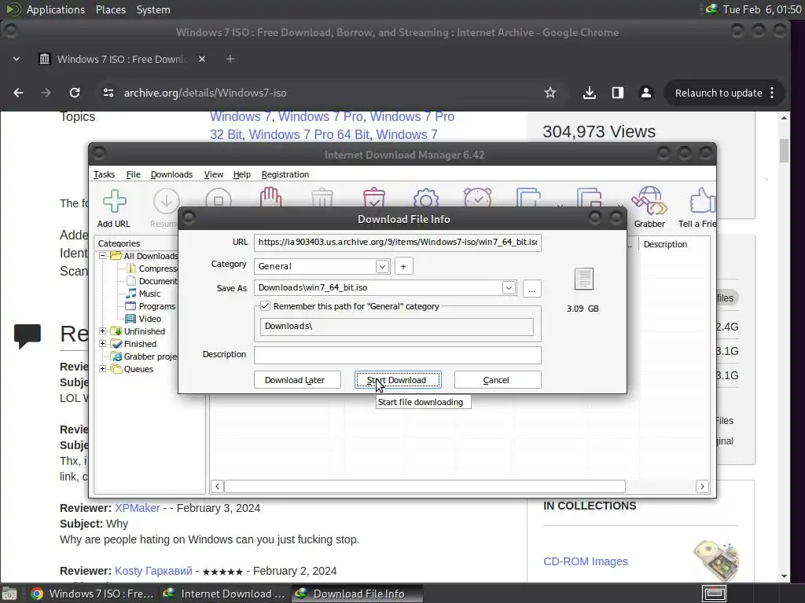Click the remembered path field Downloads\

(x=396, y=327)
